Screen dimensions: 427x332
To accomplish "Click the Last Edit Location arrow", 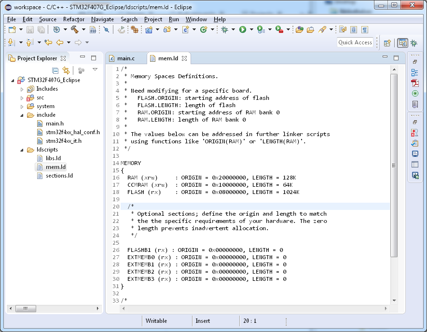I will click(48, 42).
